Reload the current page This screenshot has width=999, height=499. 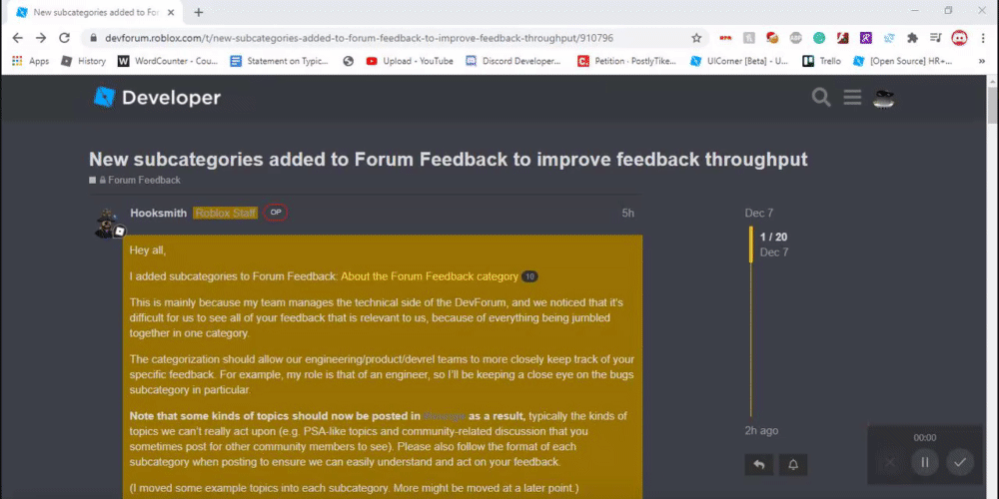(x=64, y=38)
